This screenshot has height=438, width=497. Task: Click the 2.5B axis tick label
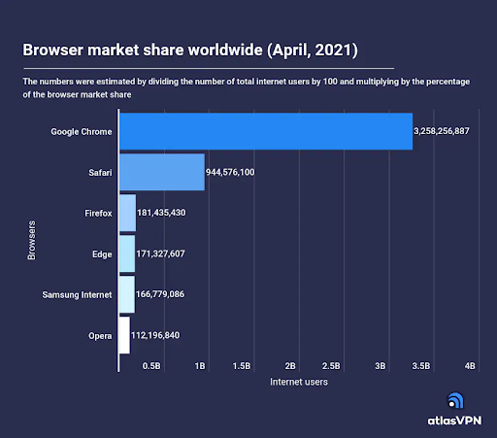click(x=331, y=366)
